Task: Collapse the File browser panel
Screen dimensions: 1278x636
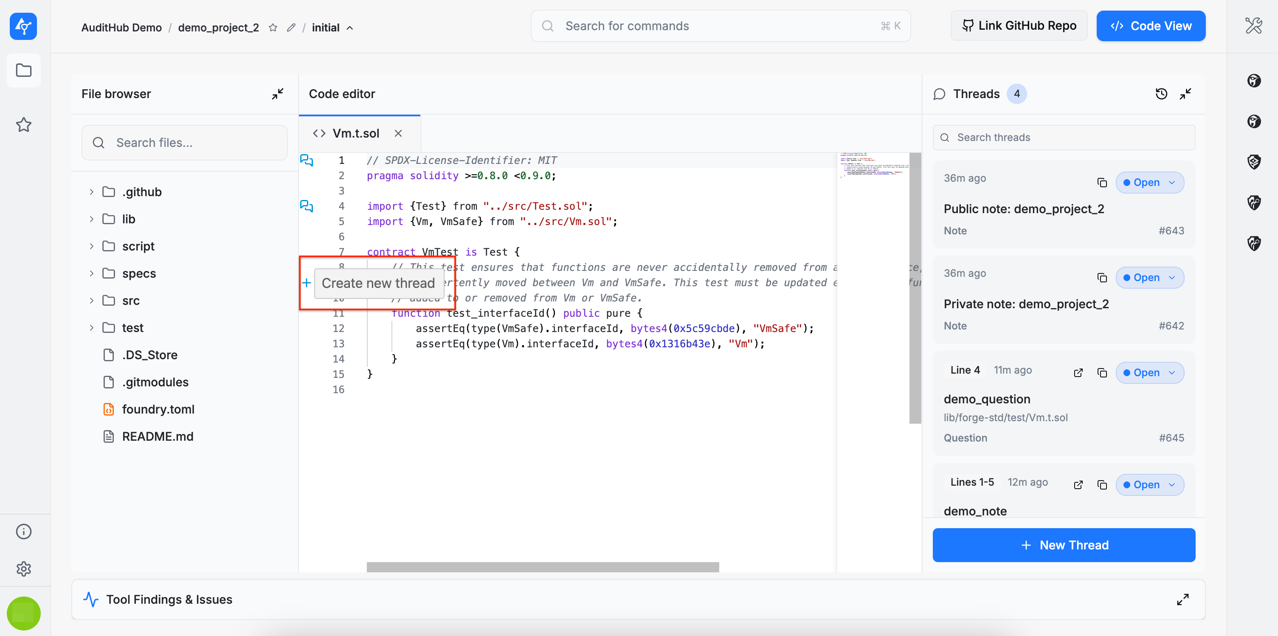Action: [x=277, y=94]
